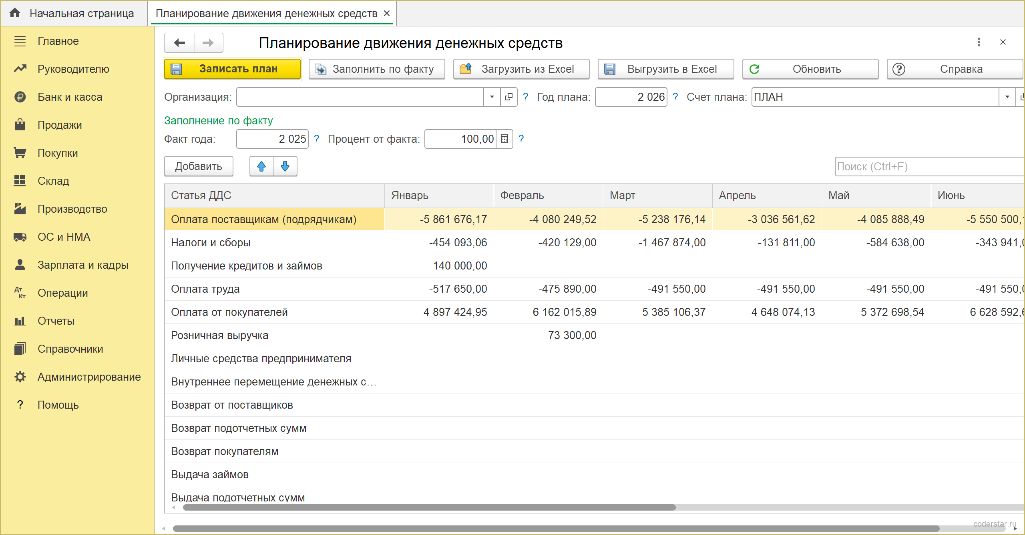Click the table's horizontal scrollbar thumb
The image size is (1025, 535).
click(x=429, y=507)
